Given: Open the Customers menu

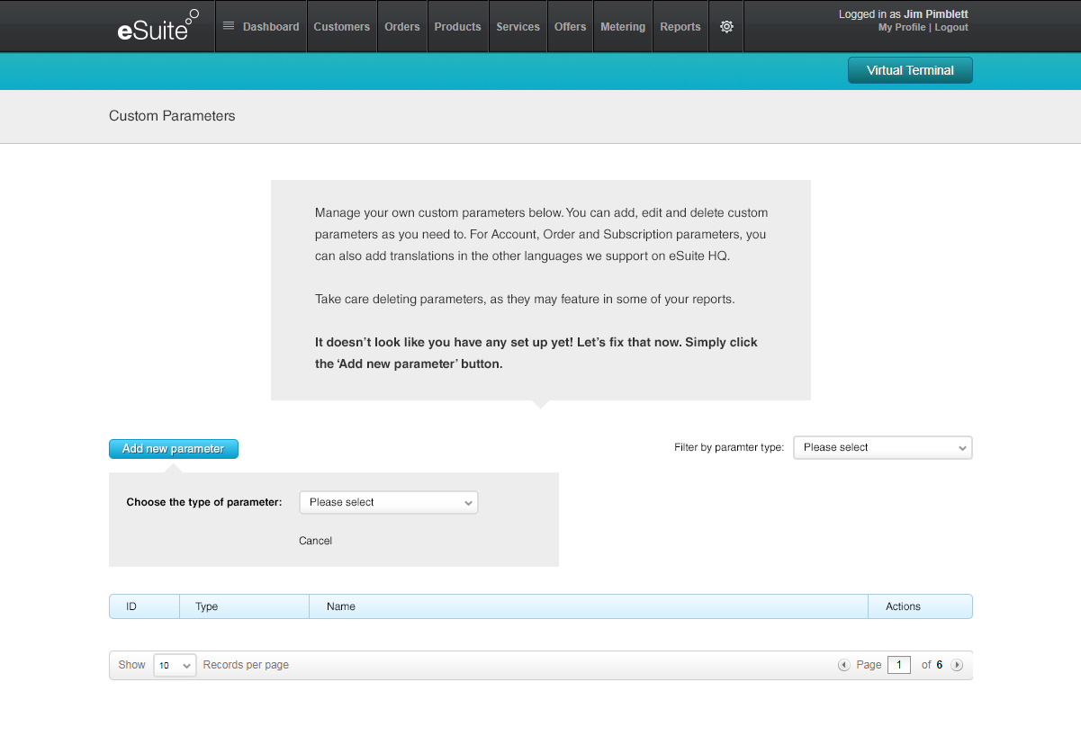Looking at the screenshot, I should 341,27.
